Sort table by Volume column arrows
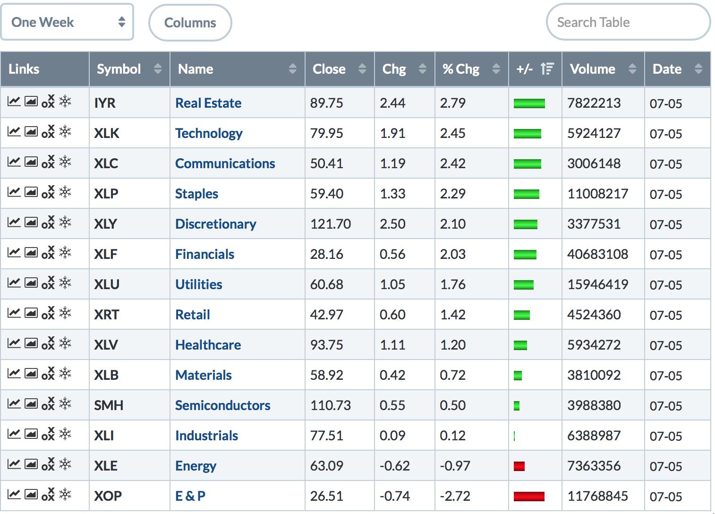This screenshot has width=715, height=514. click(632, 69)
